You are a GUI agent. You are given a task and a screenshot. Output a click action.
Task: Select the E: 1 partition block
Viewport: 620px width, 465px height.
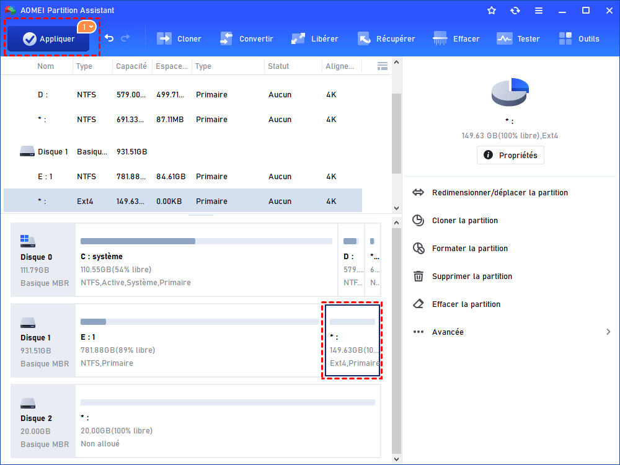[199, 340]
